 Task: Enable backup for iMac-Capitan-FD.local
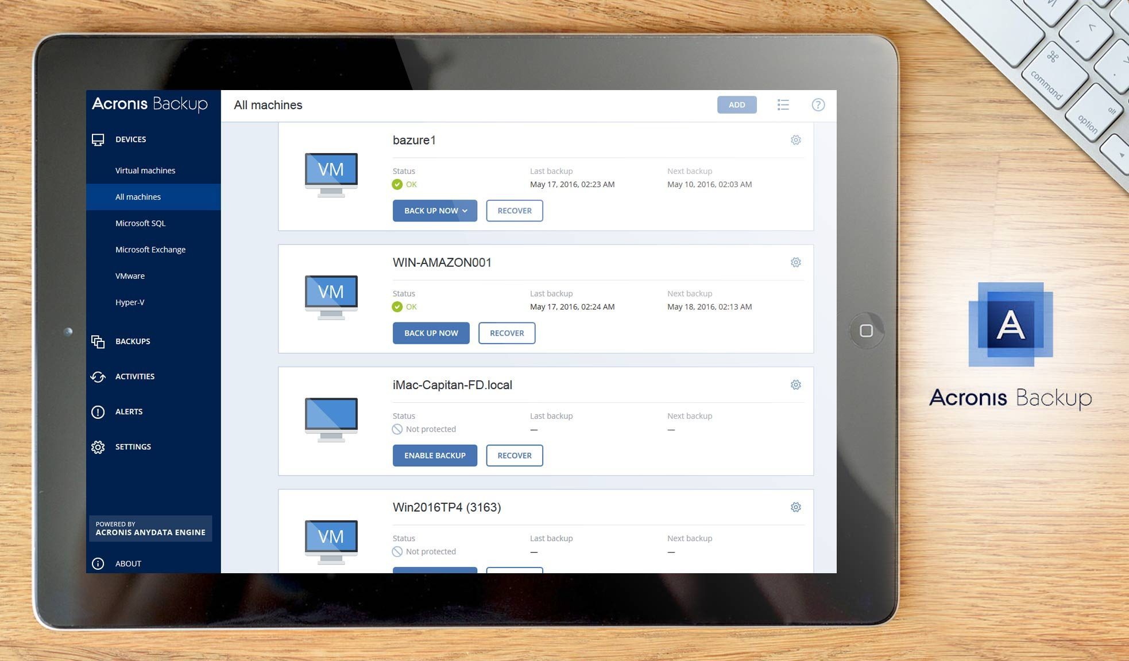[x=435, y=455]
